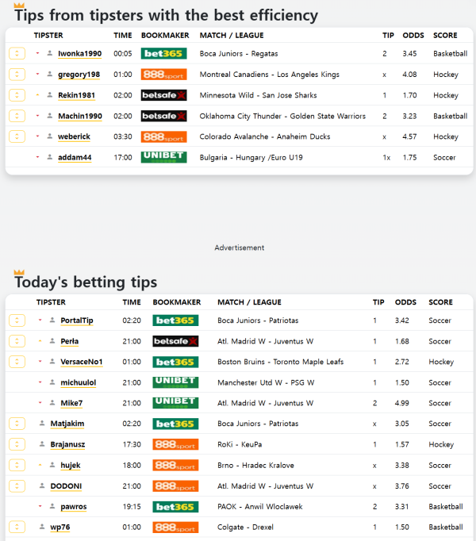
Task: Click the bet365 logo in Iwonka1990's row
Action: 163,54
